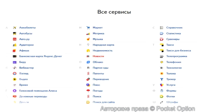
Task: Click the Телепрограмма icon
Action: coord(162,56)
